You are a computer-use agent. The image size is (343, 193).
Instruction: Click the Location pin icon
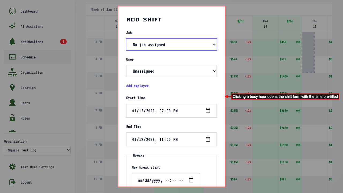(12, 88)
